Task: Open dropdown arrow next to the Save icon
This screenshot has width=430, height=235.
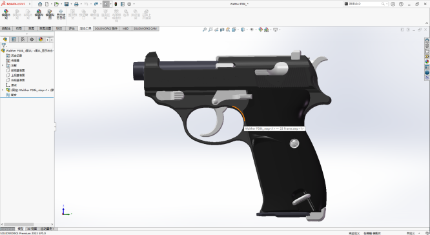Action: click(71, 4)
